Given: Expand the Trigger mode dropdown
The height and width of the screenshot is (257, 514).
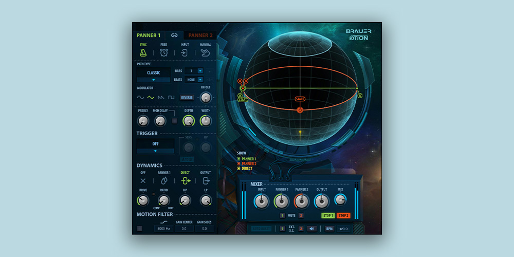Looking at the screenshot, I should (x=155, y=151).
